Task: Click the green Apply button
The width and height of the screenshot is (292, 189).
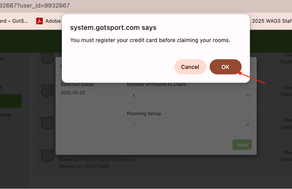Action: tap(242, 144)
